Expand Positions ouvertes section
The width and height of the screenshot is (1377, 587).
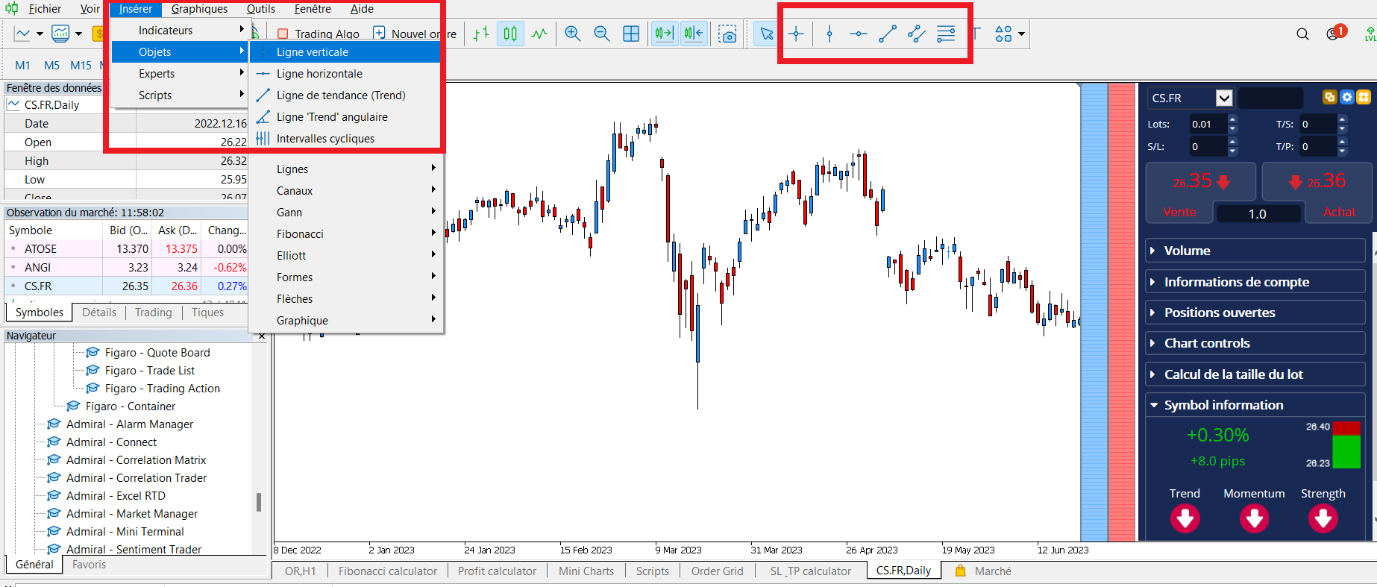point(1255,313)
